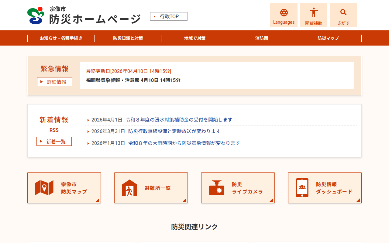This screenshot has width=389, height=243.
Task: Open the 防災行政無線設備 news link
Action: (174, 131)
